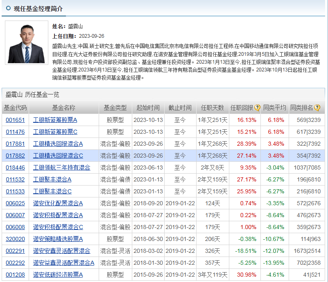Open fund 诺安优化配置混合A
The height and width of the screenshot is (282, 328).
tap(58, 203)
